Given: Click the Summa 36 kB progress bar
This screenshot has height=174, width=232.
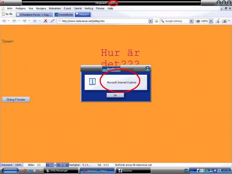Looking at the screenshot, I should (x=57, y=165).
